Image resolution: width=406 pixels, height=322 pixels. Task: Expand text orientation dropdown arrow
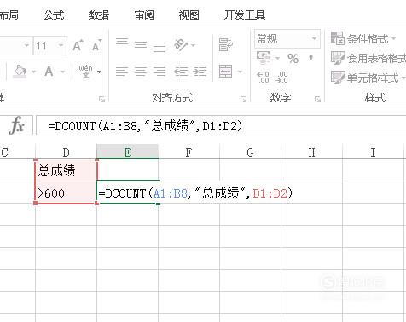pos(194,45)
